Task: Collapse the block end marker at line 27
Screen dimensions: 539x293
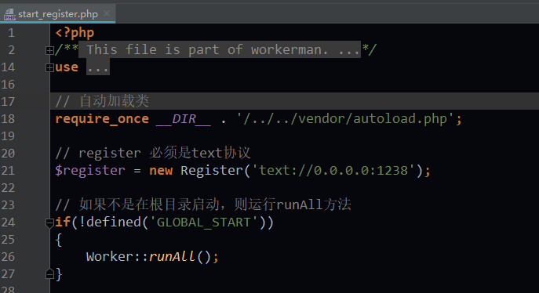Action: click(49, 274)
